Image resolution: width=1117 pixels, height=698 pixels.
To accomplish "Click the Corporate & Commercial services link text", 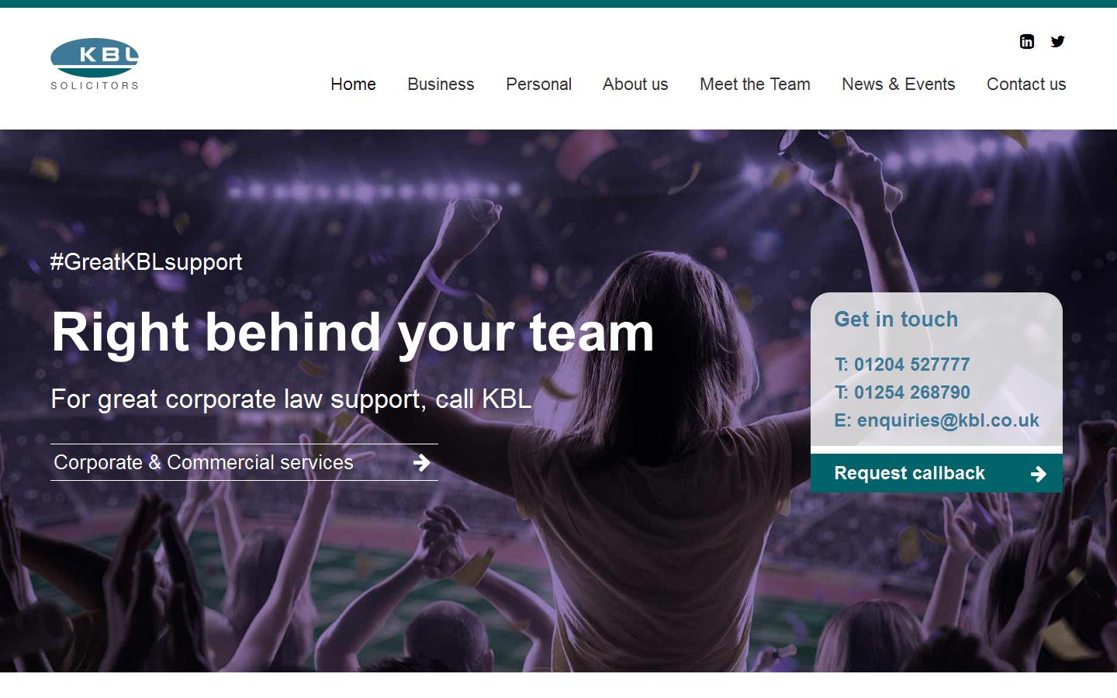I will click(203, 463).
